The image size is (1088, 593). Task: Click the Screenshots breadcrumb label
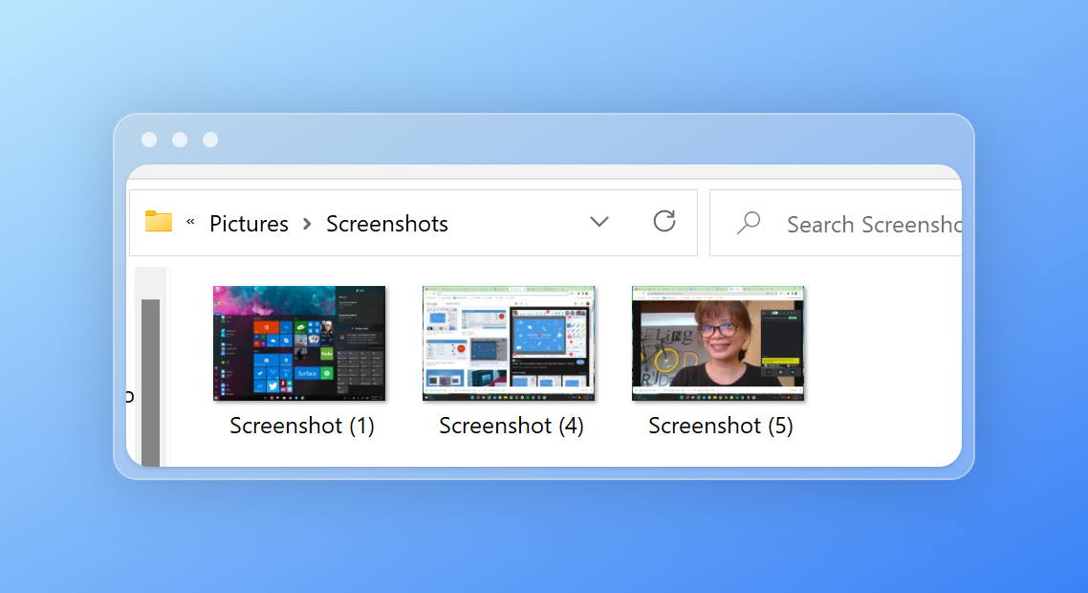[x=386, y=223]
